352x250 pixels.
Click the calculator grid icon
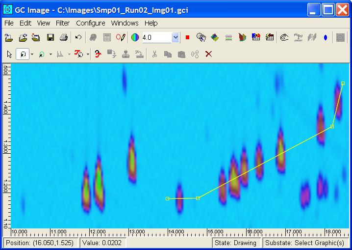pyautogui.click(x=107, y=37)
